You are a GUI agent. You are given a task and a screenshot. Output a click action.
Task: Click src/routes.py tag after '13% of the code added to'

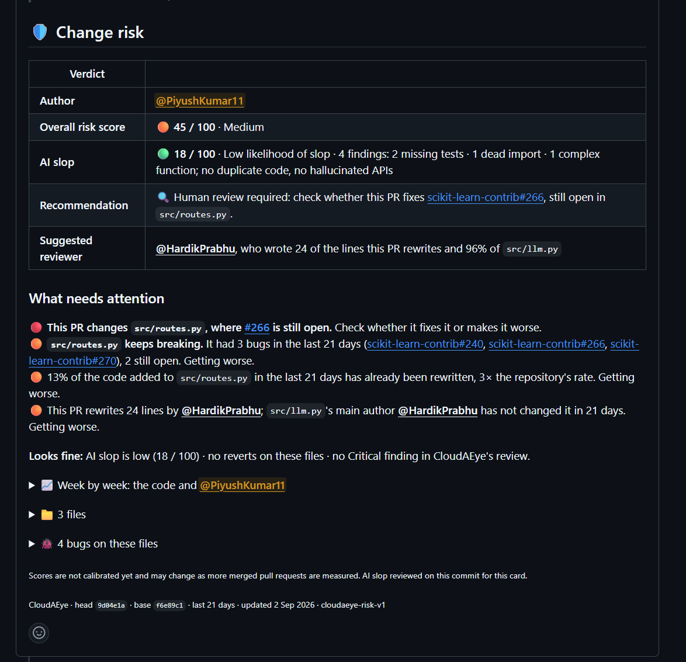click(214, 378)
